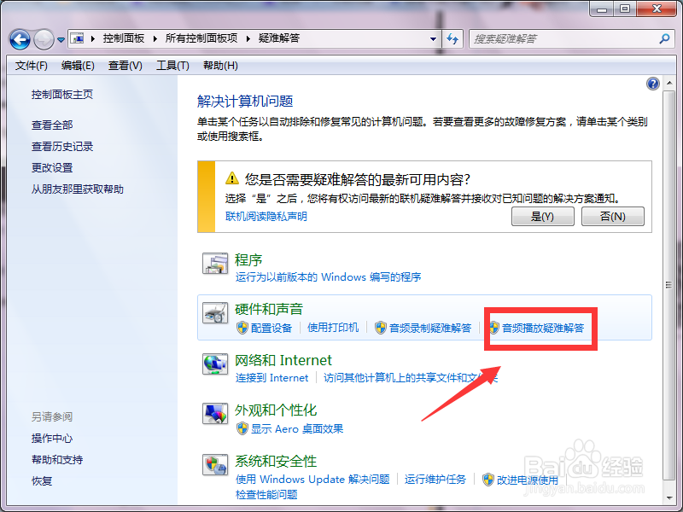
Task: Click 联机阅读隐私声明 link
Action: [266, 217]
